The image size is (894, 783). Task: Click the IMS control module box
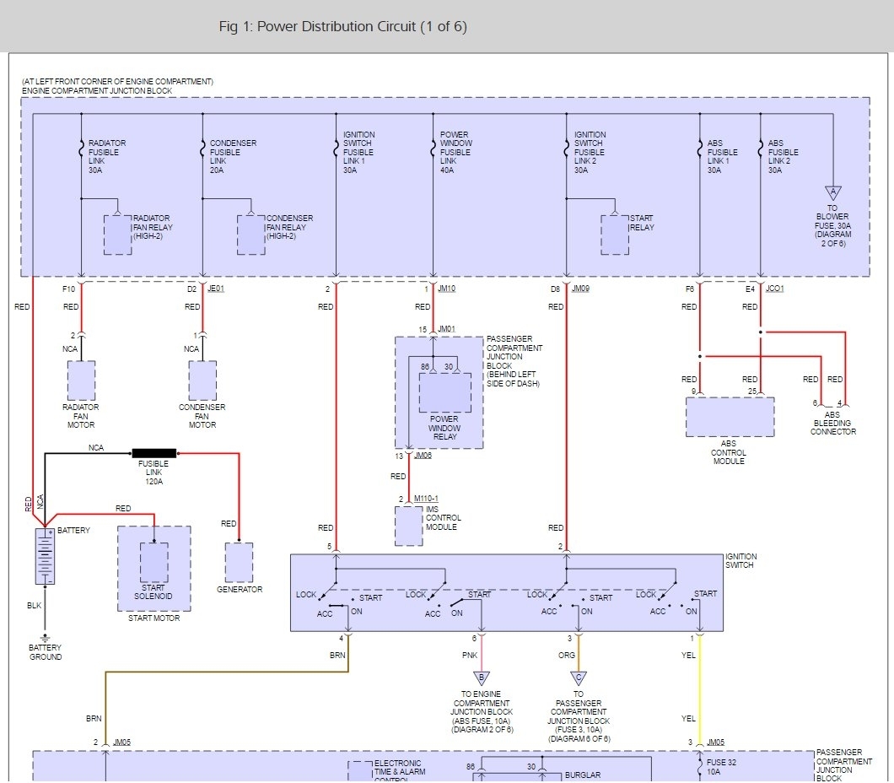tap(408, 526)
